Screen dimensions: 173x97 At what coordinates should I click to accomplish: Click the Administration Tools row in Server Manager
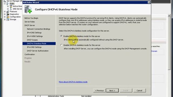56,96
